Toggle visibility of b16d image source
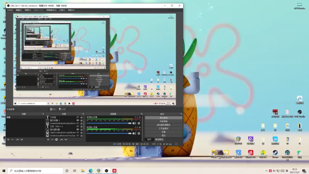This screenshot has height=174, width=309. pyautogui.click(x=78, y=136)
